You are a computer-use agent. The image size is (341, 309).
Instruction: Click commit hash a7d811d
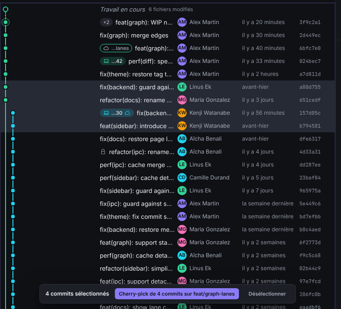[310, 74]
